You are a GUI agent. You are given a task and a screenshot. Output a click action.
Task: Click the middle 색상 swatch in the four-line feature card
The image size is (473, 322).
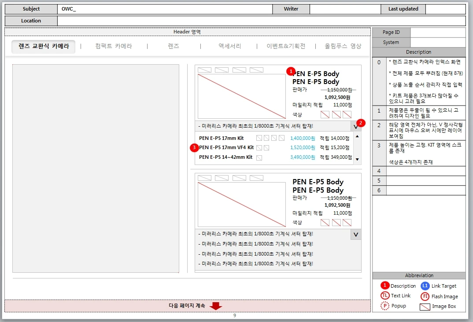tap(336, 223)
